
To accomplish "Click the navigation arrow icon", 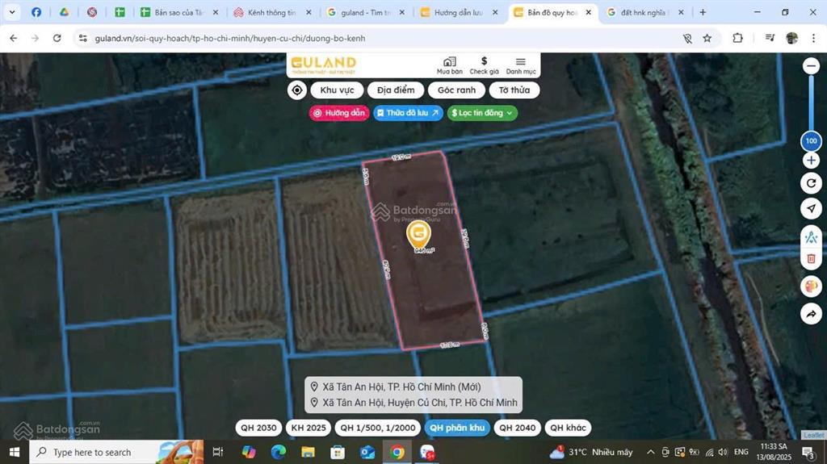I will click(811, 208).
